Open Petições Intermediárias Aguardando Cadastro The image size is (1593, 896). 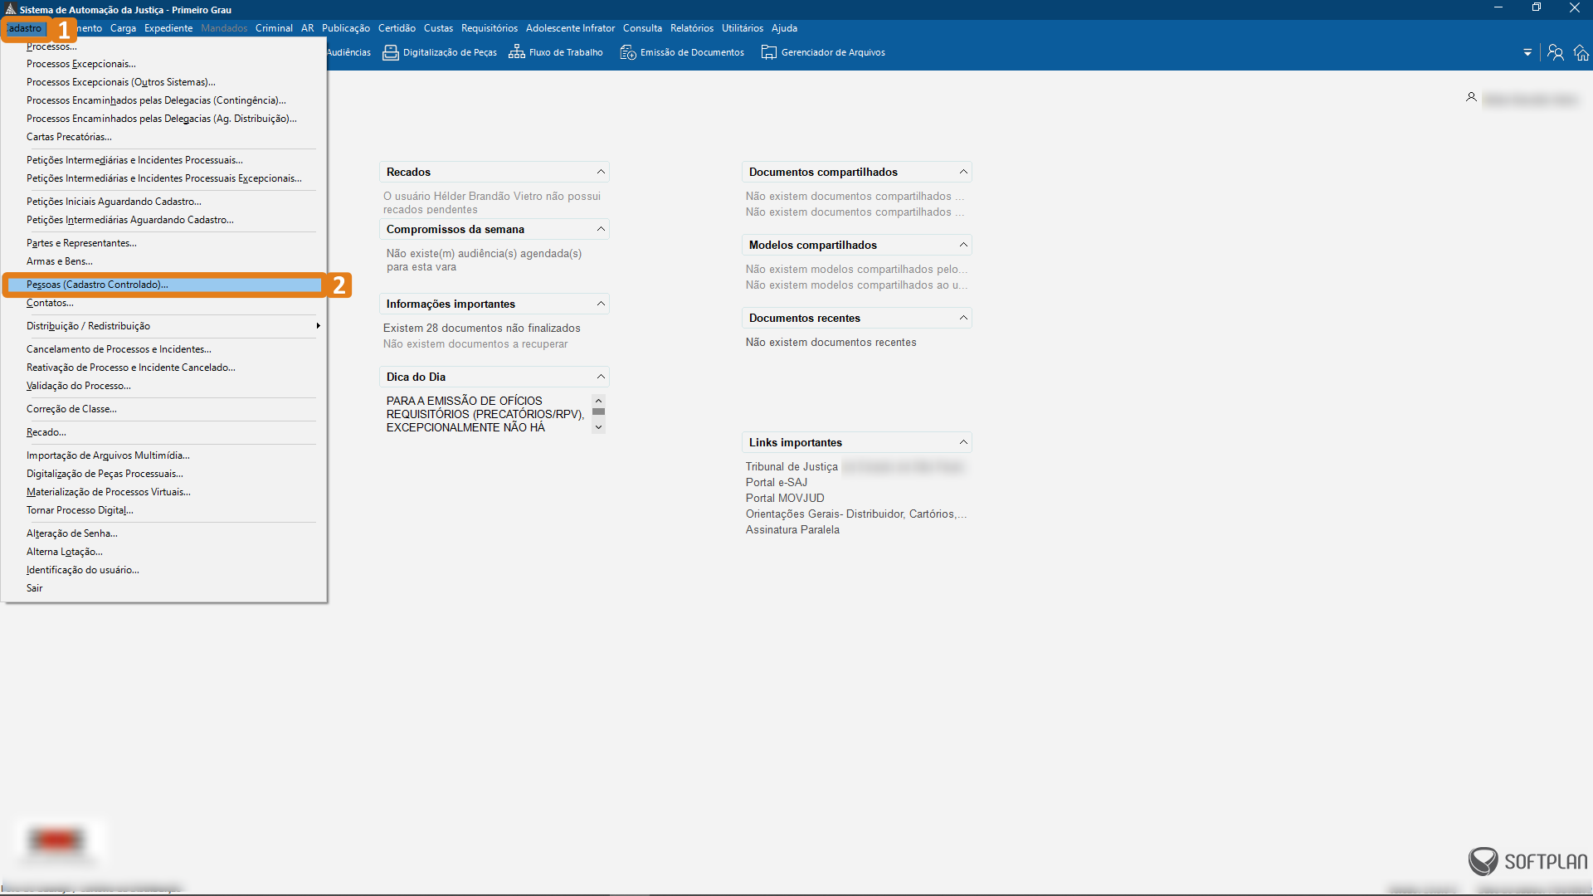tap(130, 220)
